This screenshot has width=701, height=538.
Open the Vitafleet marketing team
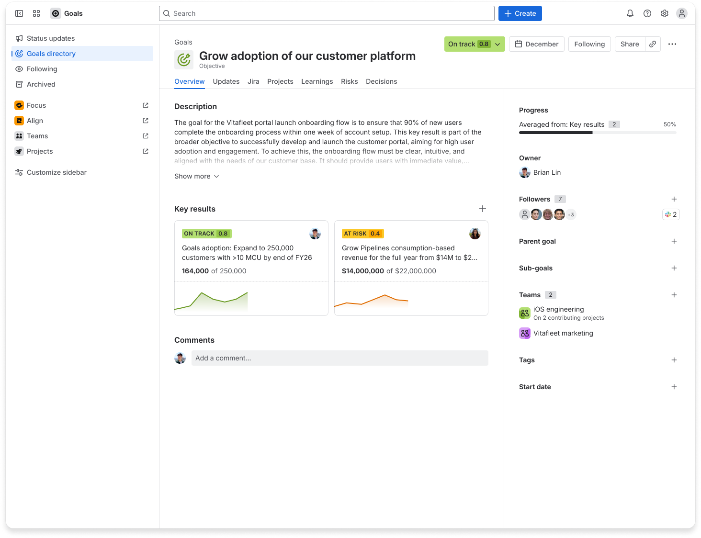coord(563,333)
